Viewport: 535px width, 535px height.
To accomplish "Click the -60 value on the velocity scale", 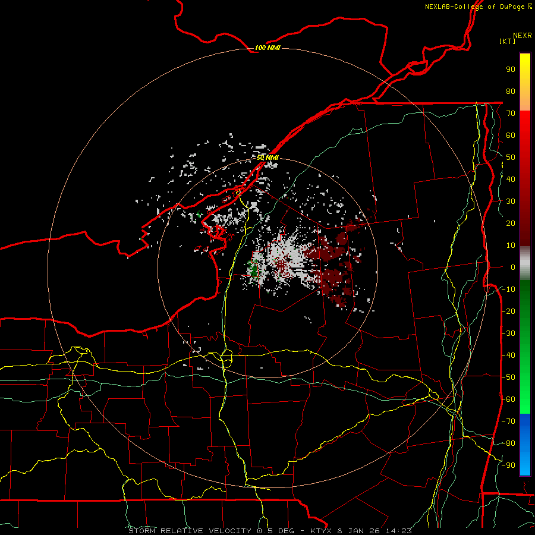I will tap(508, 399).
